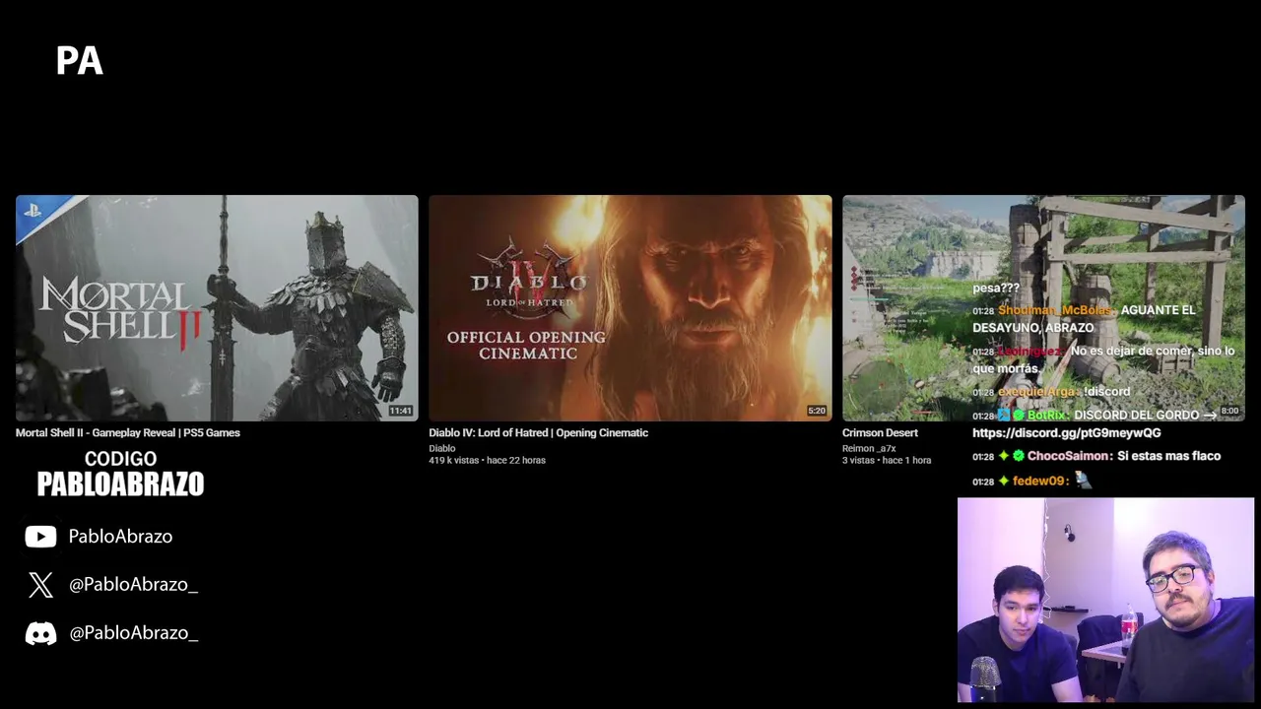Click the X logo icon

[40, 585]
